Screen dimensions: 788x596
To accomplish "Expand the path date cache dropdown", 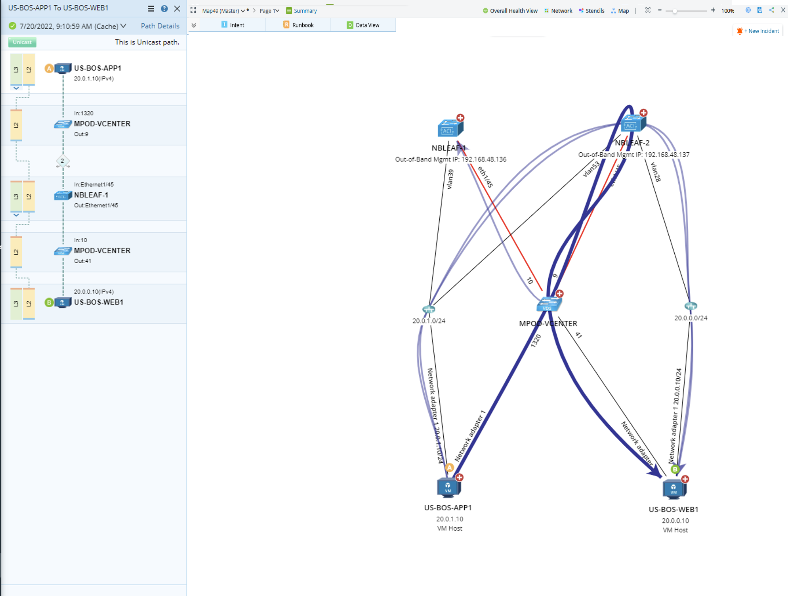I will pyautogui.click(x=124, y=26).
